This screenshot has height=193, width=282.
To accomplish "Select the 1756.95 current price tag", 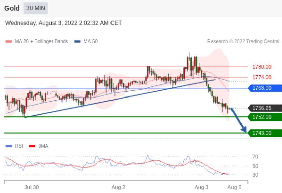I will (265, 108).
